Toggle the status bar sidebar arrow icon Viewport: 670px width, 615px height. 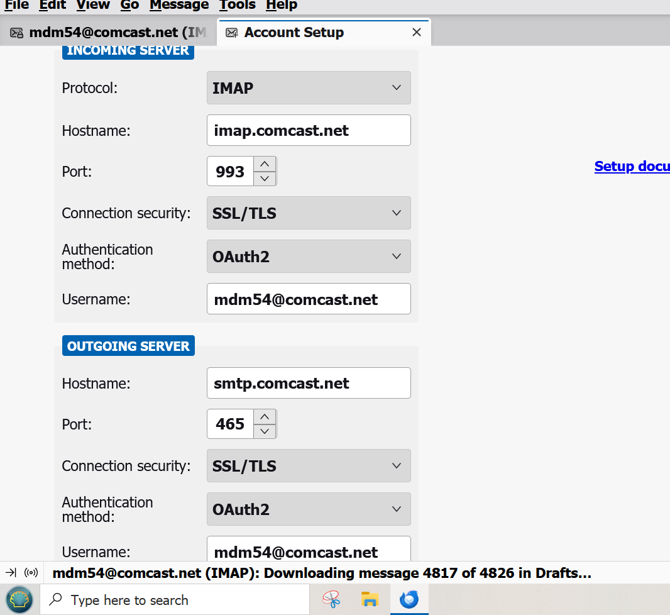pyautogui.click(x=11, y=573)
